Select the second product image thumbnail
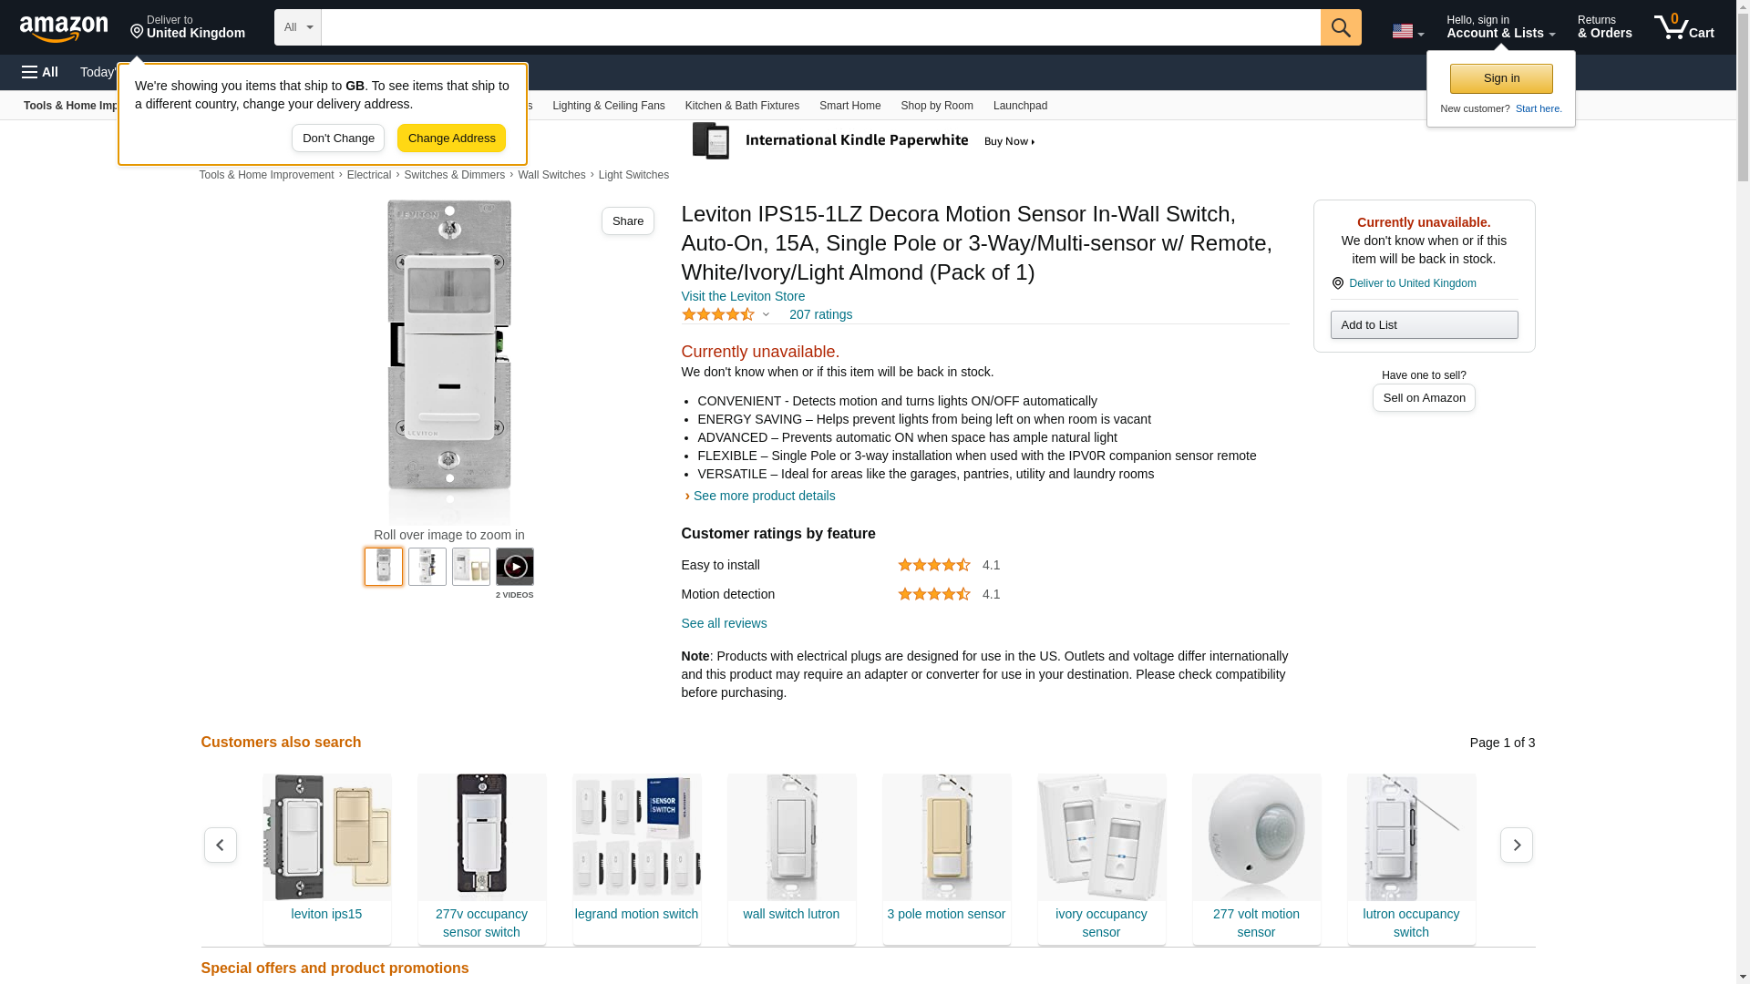The height and width of the screenshot is (984, 1750). point(427,567)
